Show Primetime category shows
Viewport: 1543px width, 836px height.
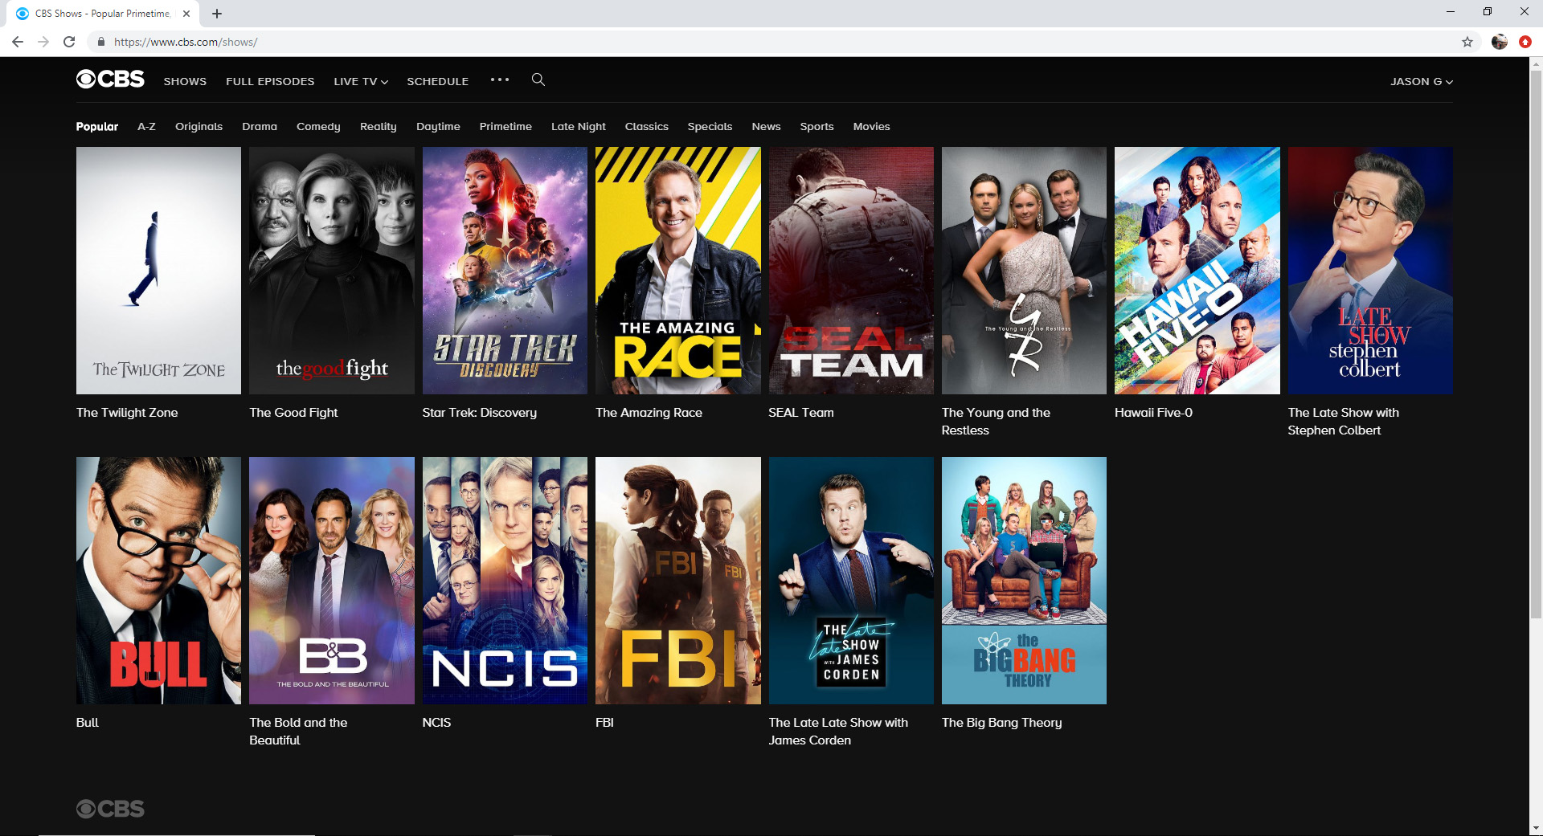coord(505,126)
